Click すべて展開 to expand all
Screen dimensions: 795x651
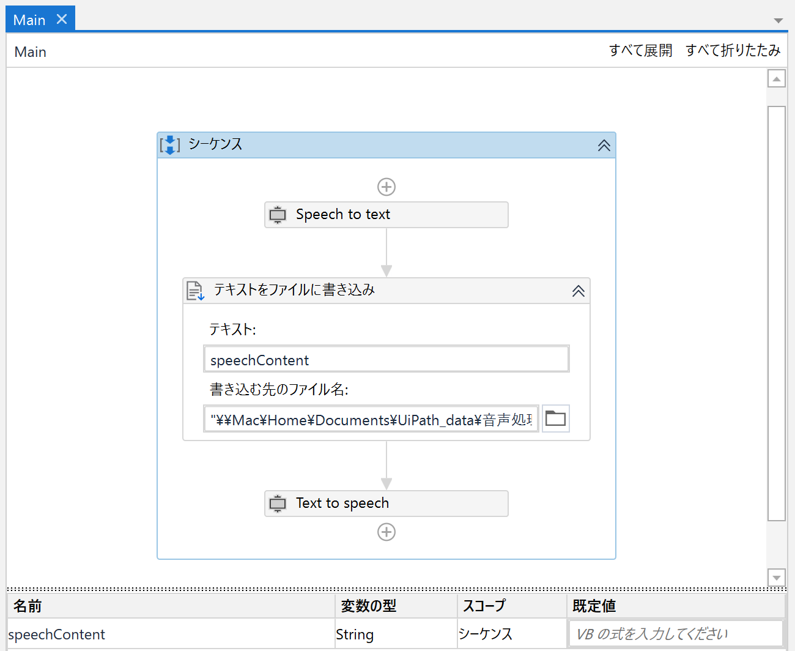click(640, 50)
